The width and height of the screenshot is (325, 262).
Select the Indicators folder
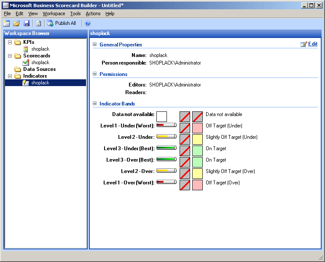35,76
